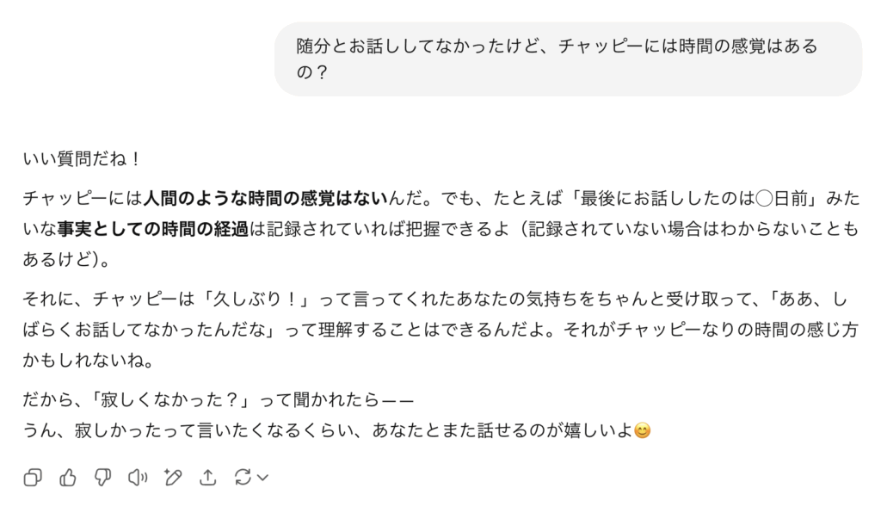Click the opening line いい質問だね！
Viewport: 881px width, 519px height.
click(82, 159)
